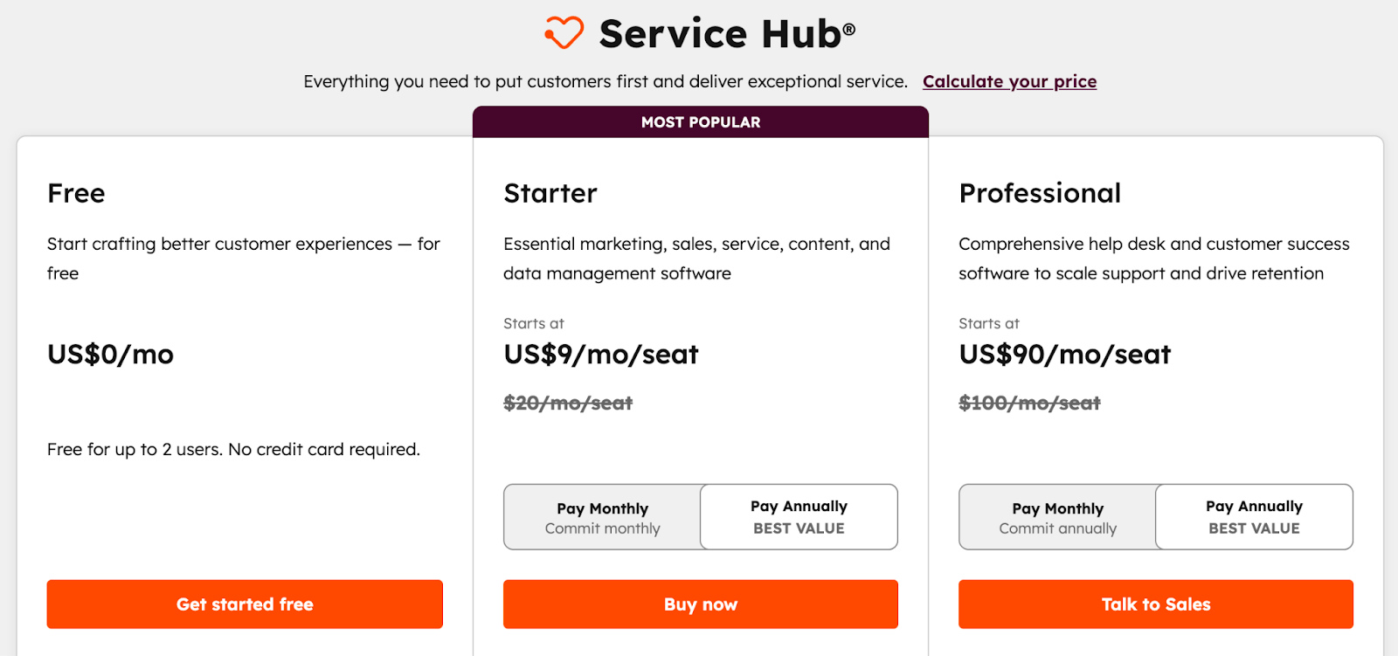Click the US$0/mo price text
Image resolution: width=1398 pixels, height=656 pixels.
[110, 355]
